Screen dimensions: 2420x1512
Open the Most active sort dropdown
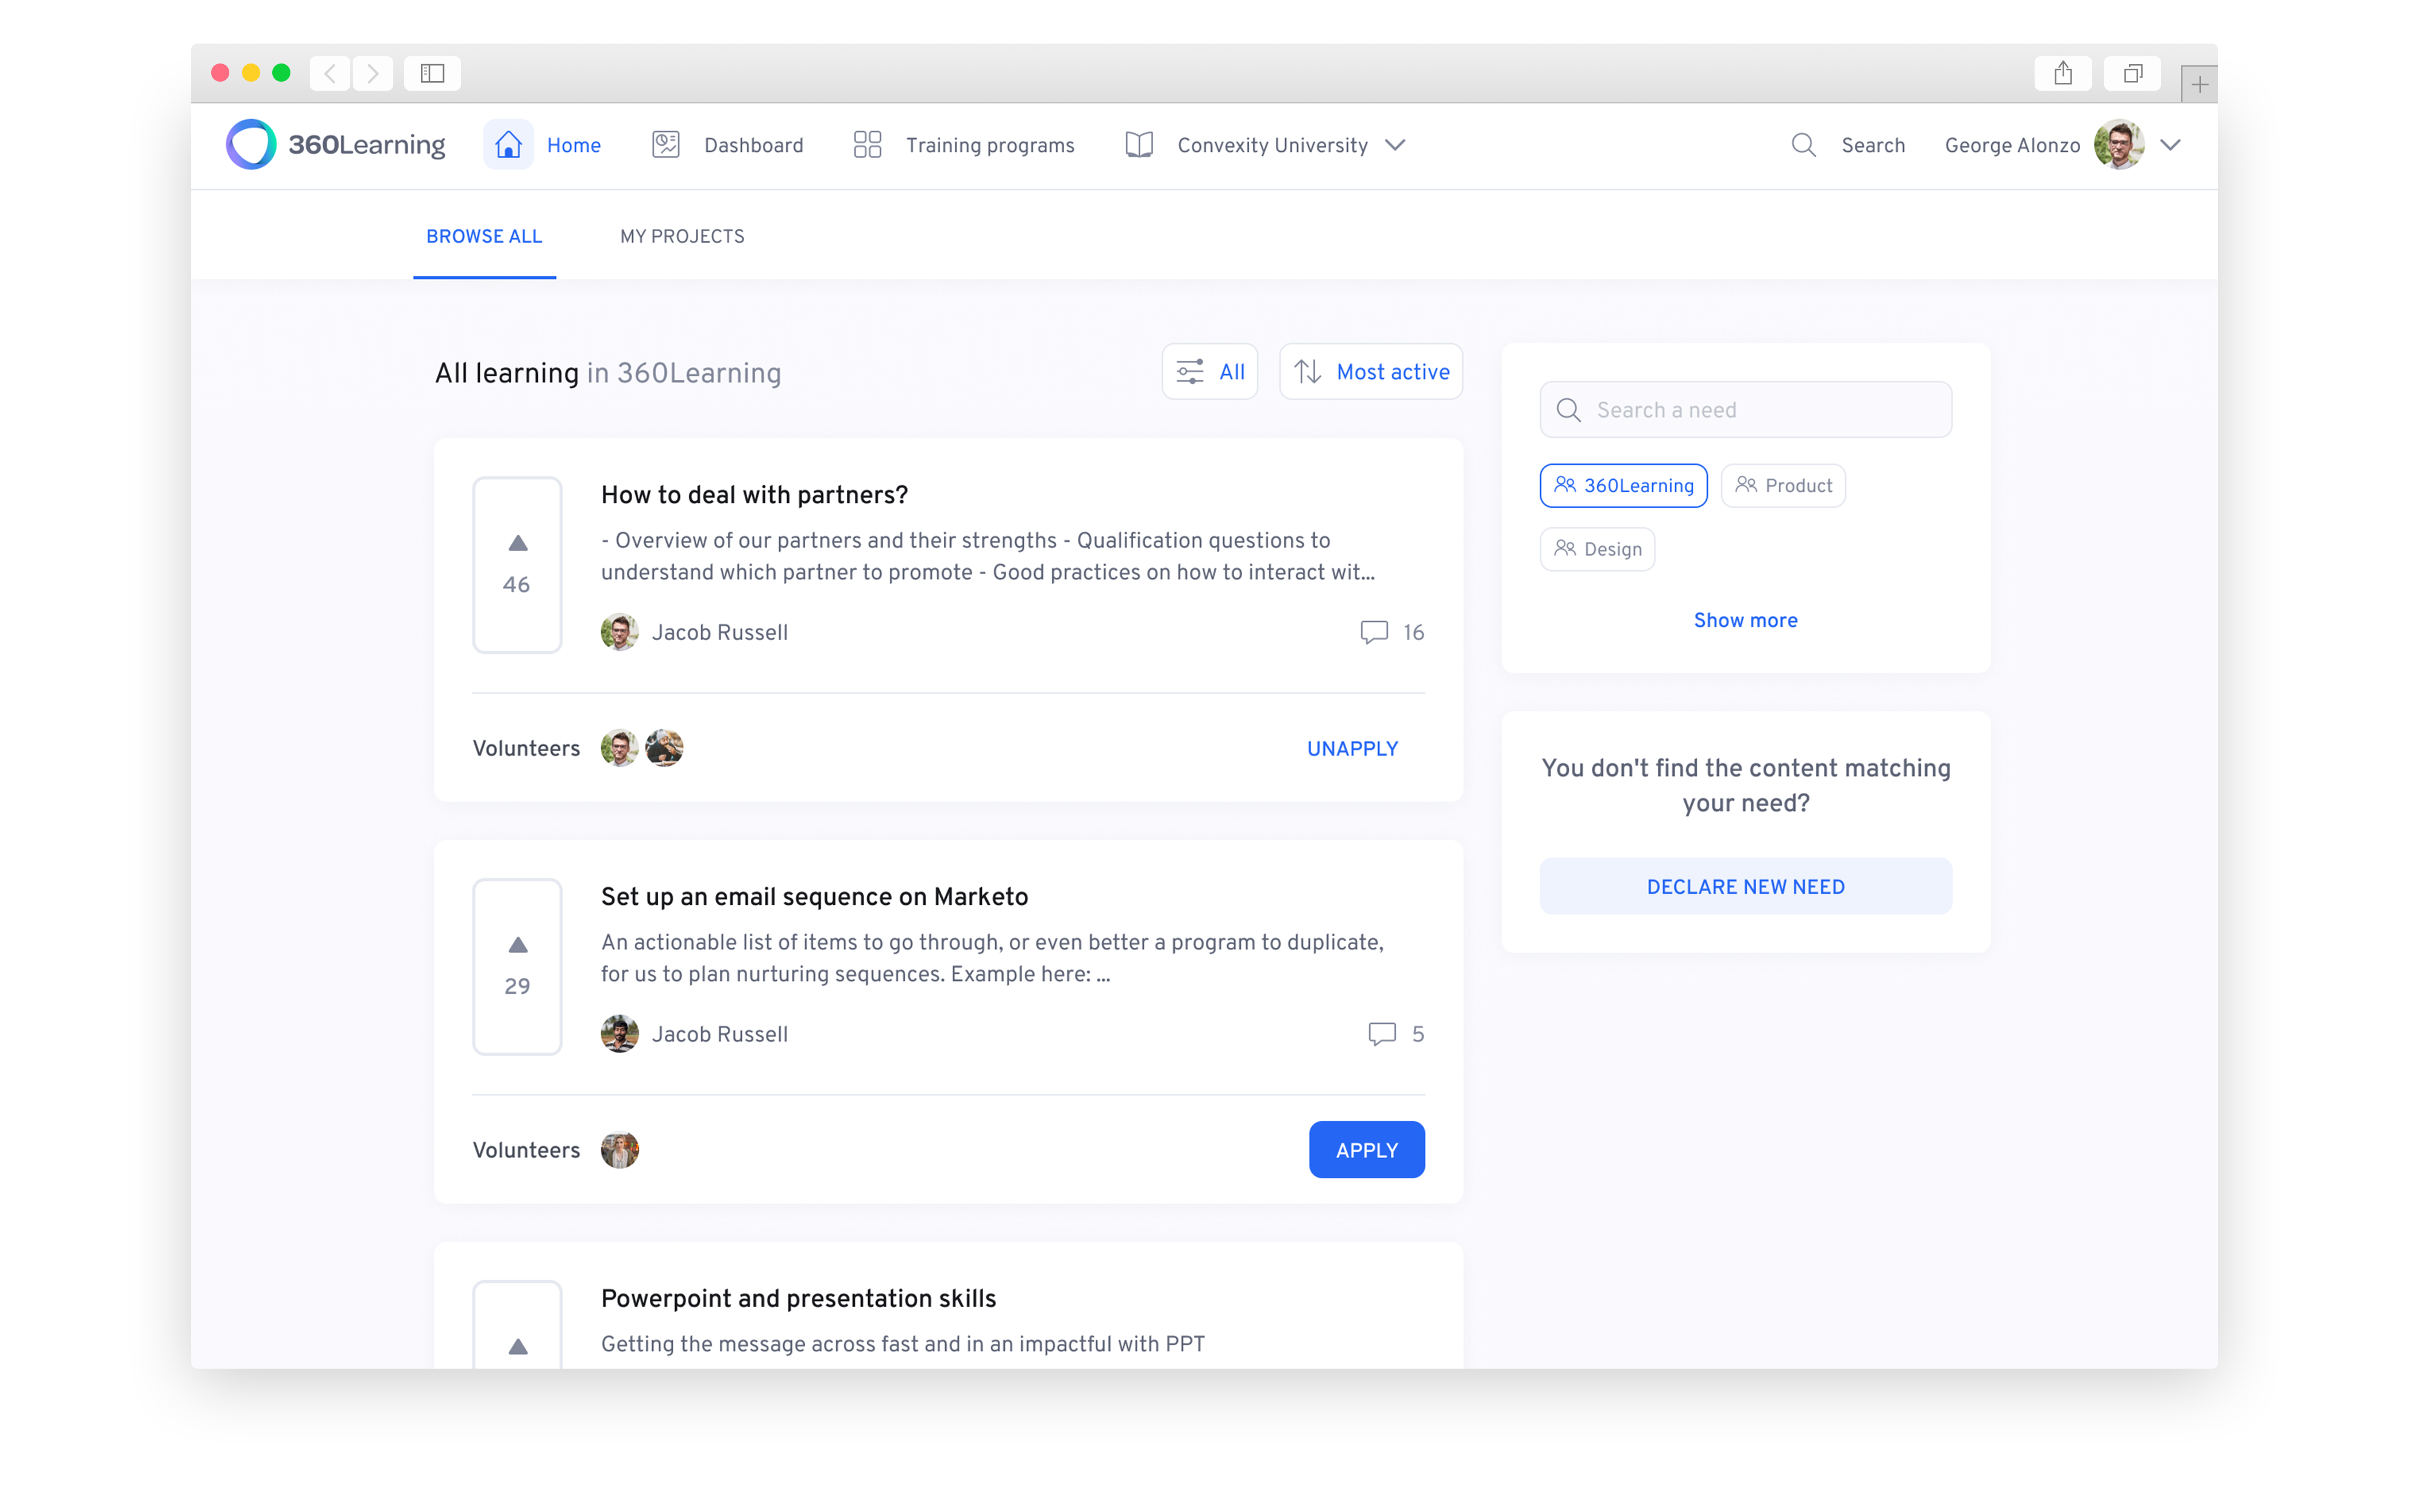pyautogui.click(x=1370, y=372)
